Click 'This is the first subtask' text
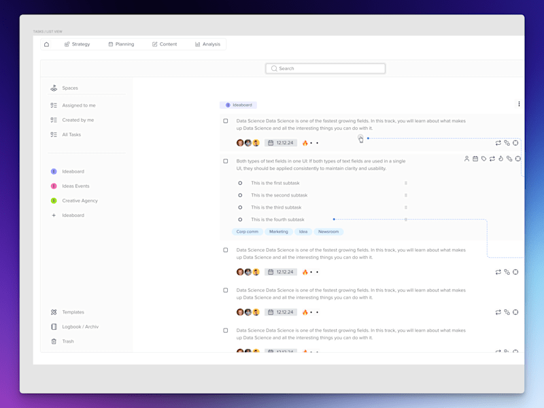The image size is (544, 408). pyautogui.click(x=275, y=183)
